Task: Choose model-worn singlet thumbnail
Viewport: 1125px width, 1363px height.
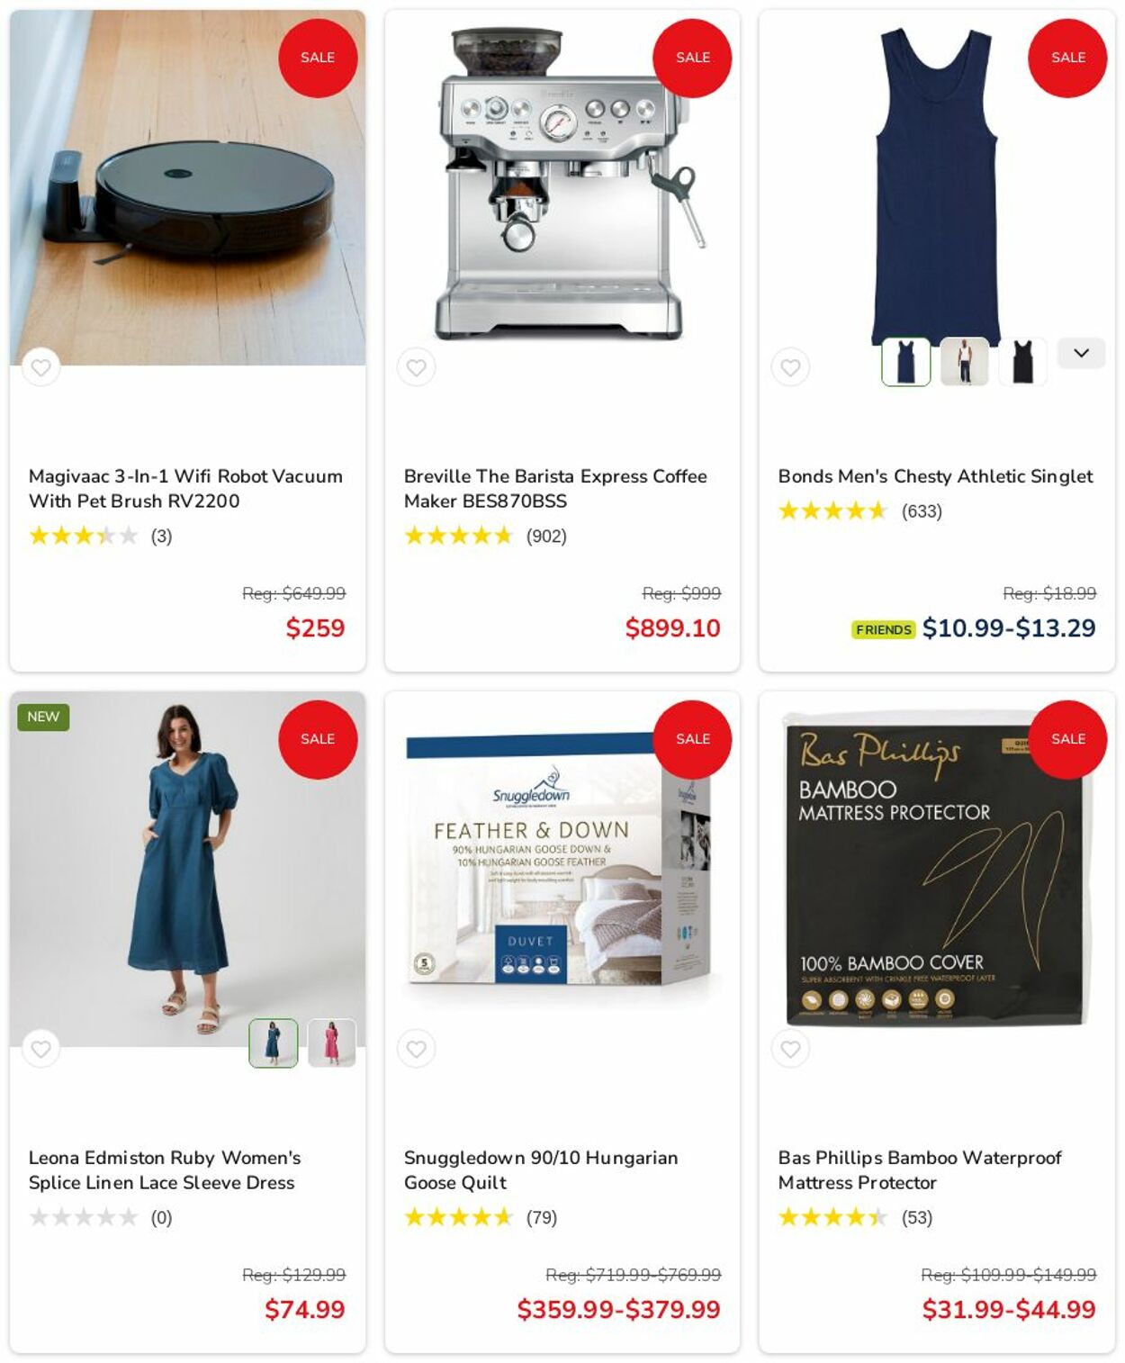Action: (964, 362)
